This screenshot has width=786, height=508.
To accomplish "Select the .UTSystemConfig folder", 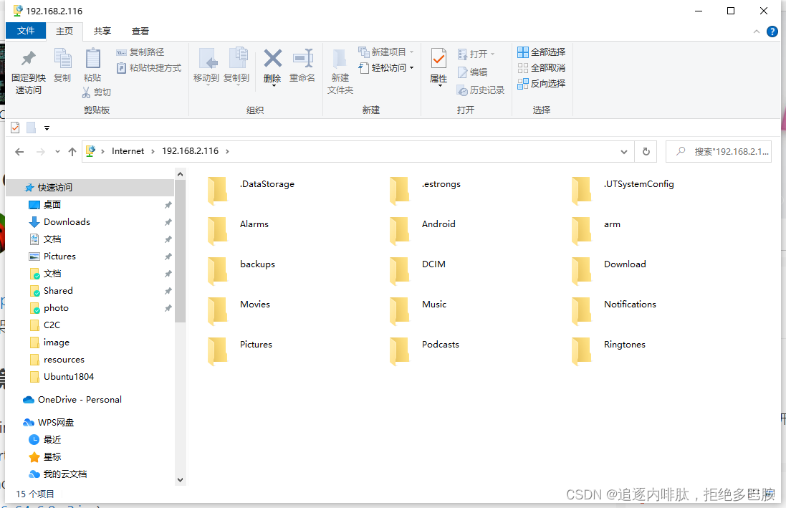I will point(623,191).
